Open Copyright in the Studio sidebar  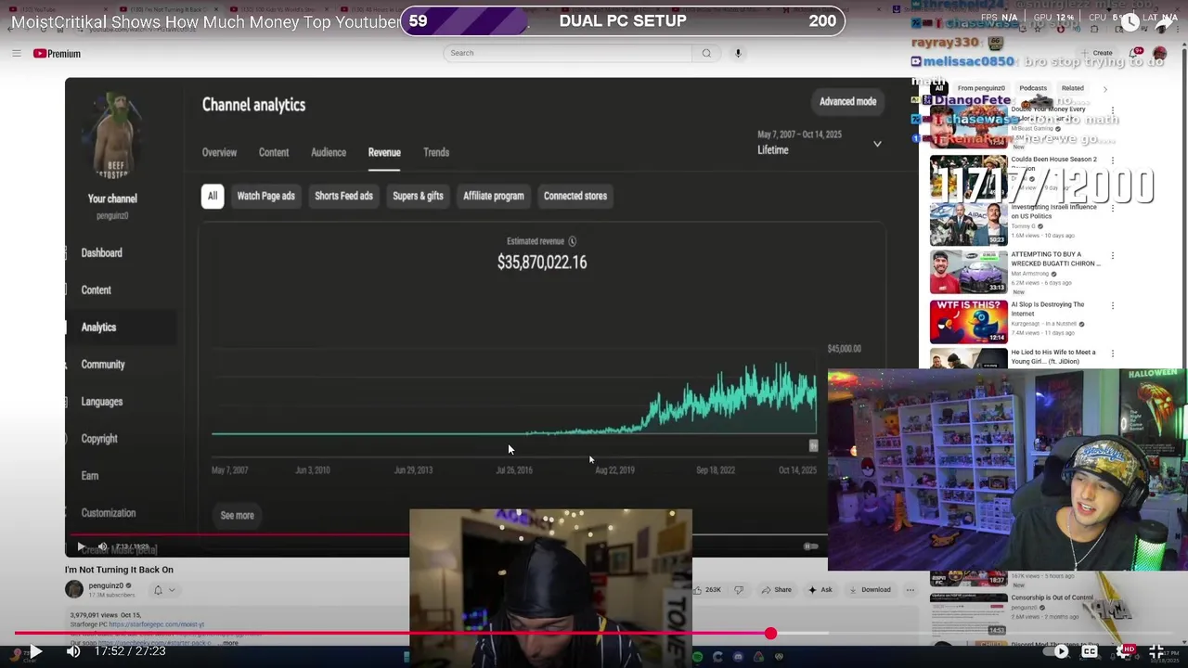(99, 438)
